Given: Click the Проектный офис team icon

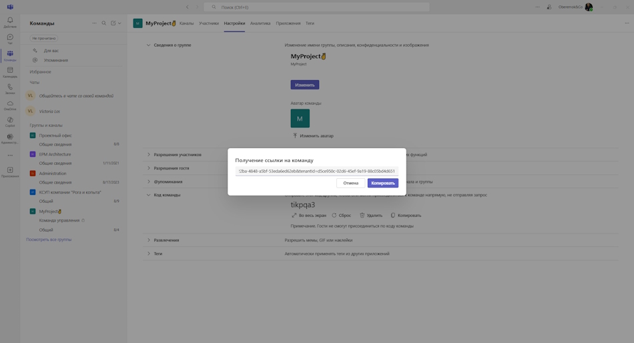Looking at the screenshot, I should 33,135.
